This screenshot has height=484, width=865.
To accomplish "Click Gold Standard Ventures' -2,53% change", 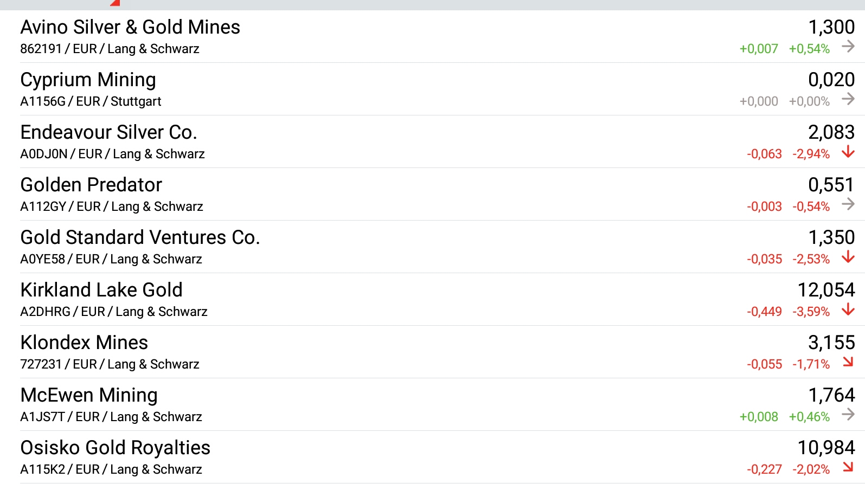I will coord(811,259).
